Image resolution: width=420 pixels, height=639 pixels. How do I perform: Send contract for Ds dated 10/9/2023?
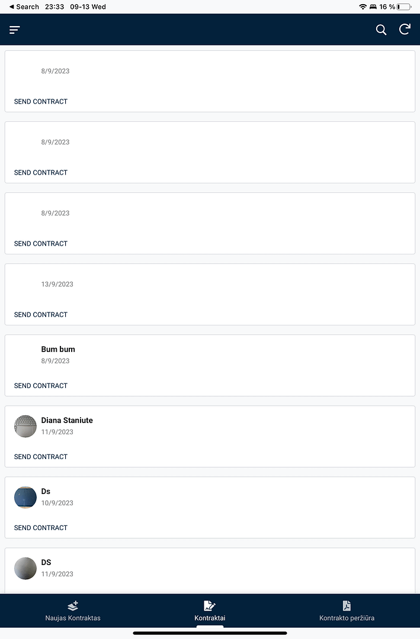41,528
